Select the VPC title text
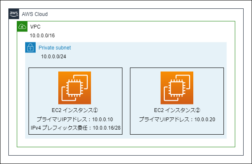The width and height of the screenshot is (252, 164). pyautogui.click(x=35, y=27)
